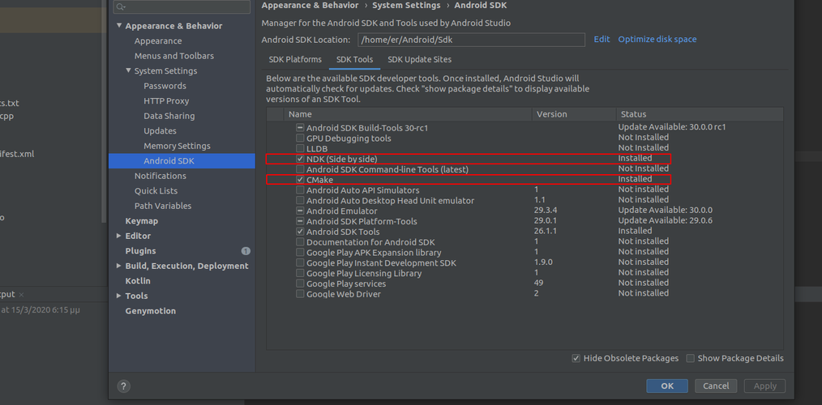Click the Android SDK Location path field
The height and width of the screenshot is (405, 822).
click(x=470, y=40)
